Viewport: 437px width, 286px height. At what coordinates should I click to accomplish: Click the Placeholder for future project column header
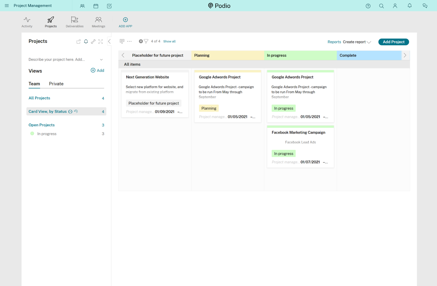click(158, 55)
